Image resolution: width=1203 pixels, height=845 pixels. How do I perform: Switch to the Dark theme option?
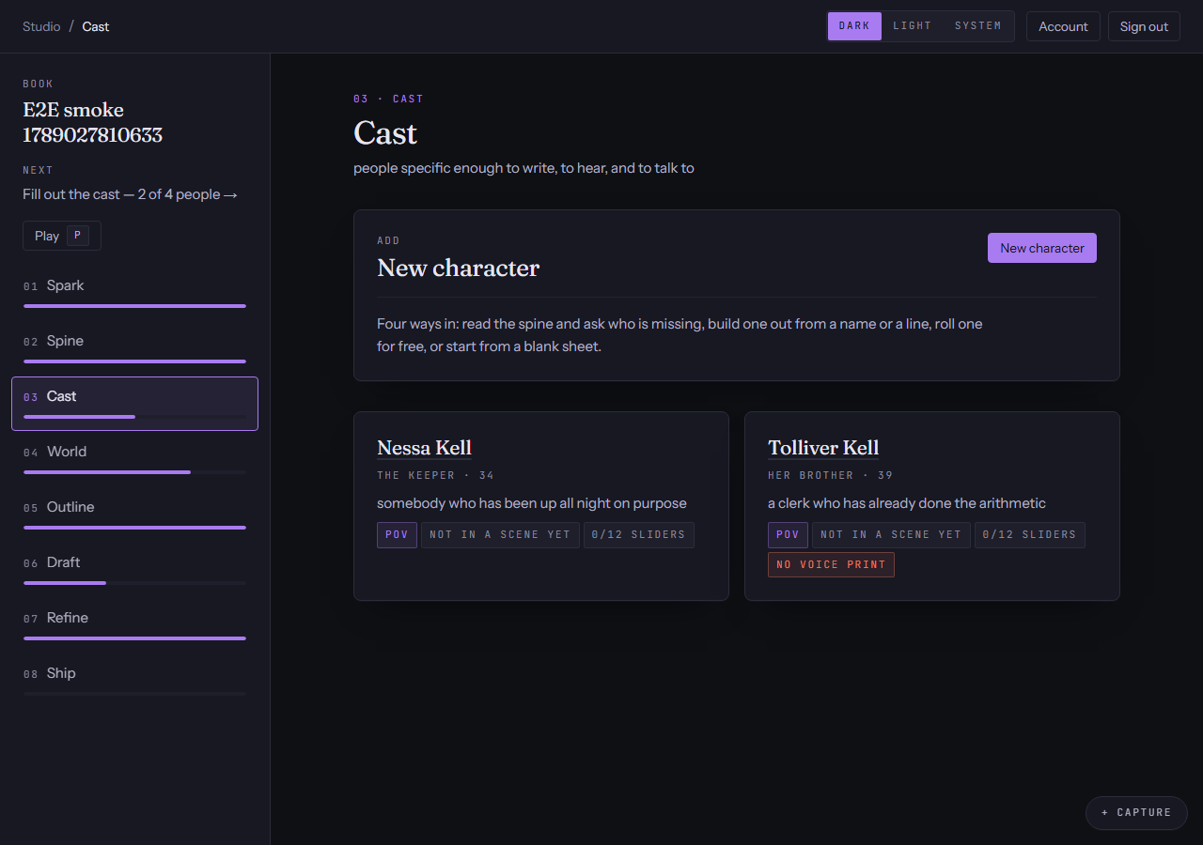click(x=854, y=26)
